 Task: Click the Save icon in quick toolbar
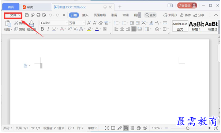pos(27,15)
